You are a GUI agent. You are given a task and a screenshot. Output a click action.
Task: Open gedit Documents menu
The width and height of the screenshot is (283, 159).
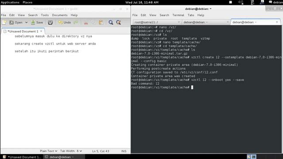(x=60, y=15)
